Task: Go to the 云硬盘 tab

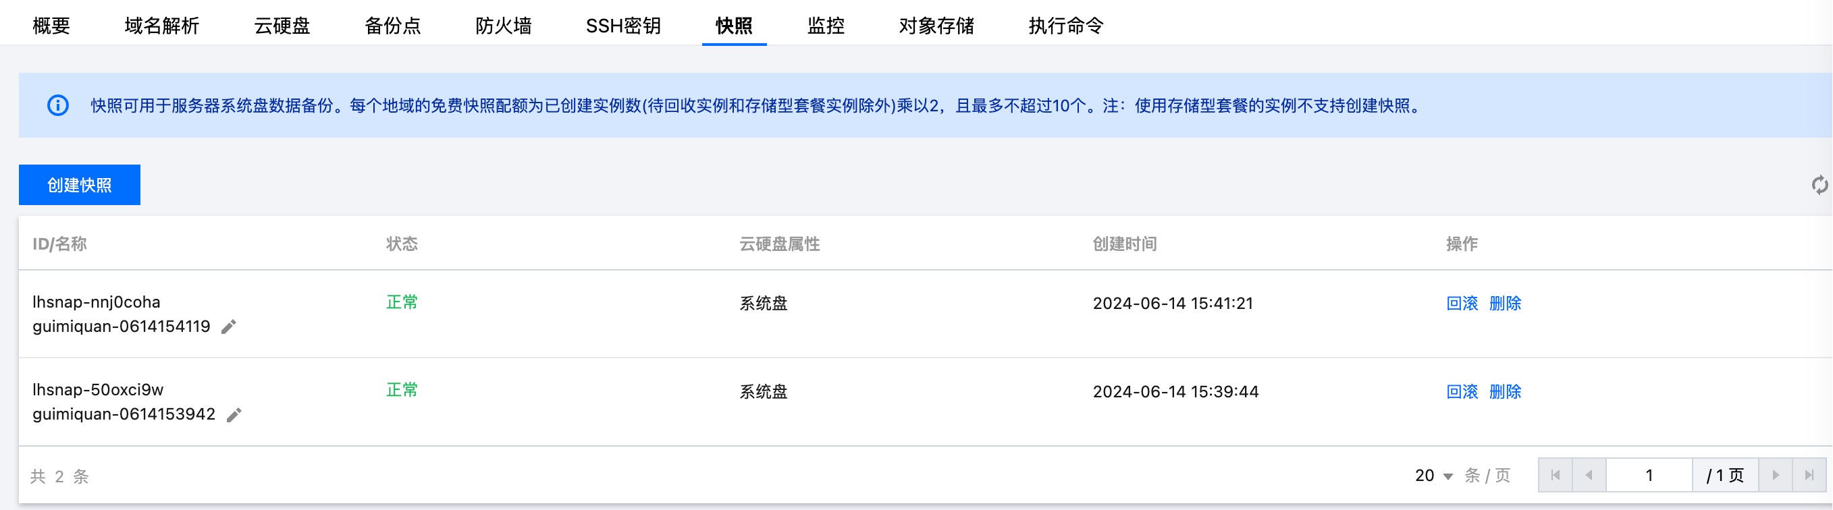Action: (282, 26)
